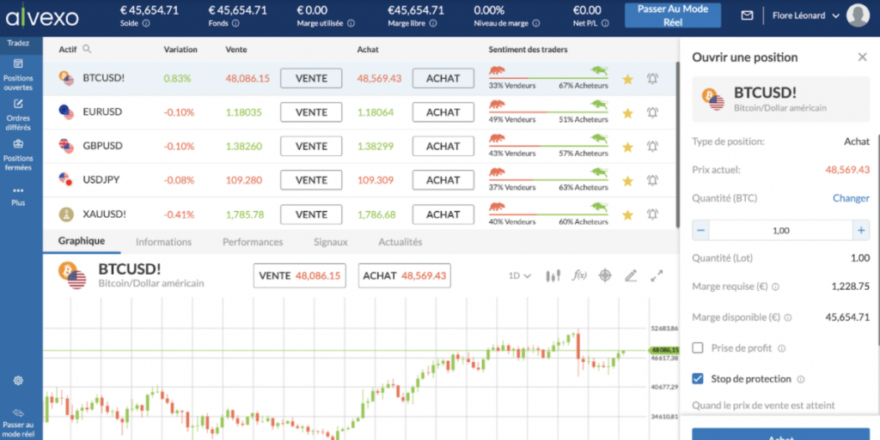Expand the chart to fullscreen
Image resolution: width=880 pixels, height=440 pixels.
coord(657,275)
